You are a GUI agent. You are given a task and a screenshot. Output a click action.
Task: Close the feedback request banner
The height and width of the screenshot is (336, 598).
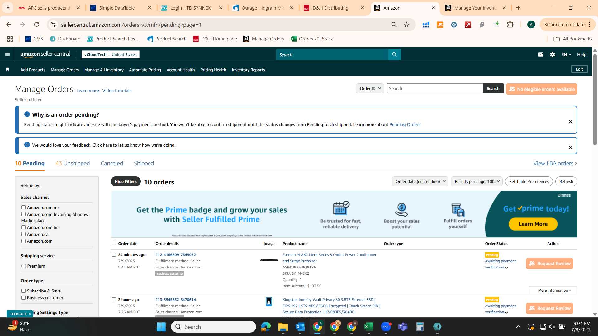coord(570,147)
